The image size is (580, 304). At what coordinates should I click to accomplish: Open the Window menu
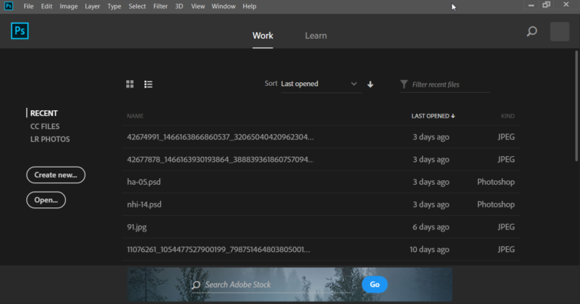point(224,6)
